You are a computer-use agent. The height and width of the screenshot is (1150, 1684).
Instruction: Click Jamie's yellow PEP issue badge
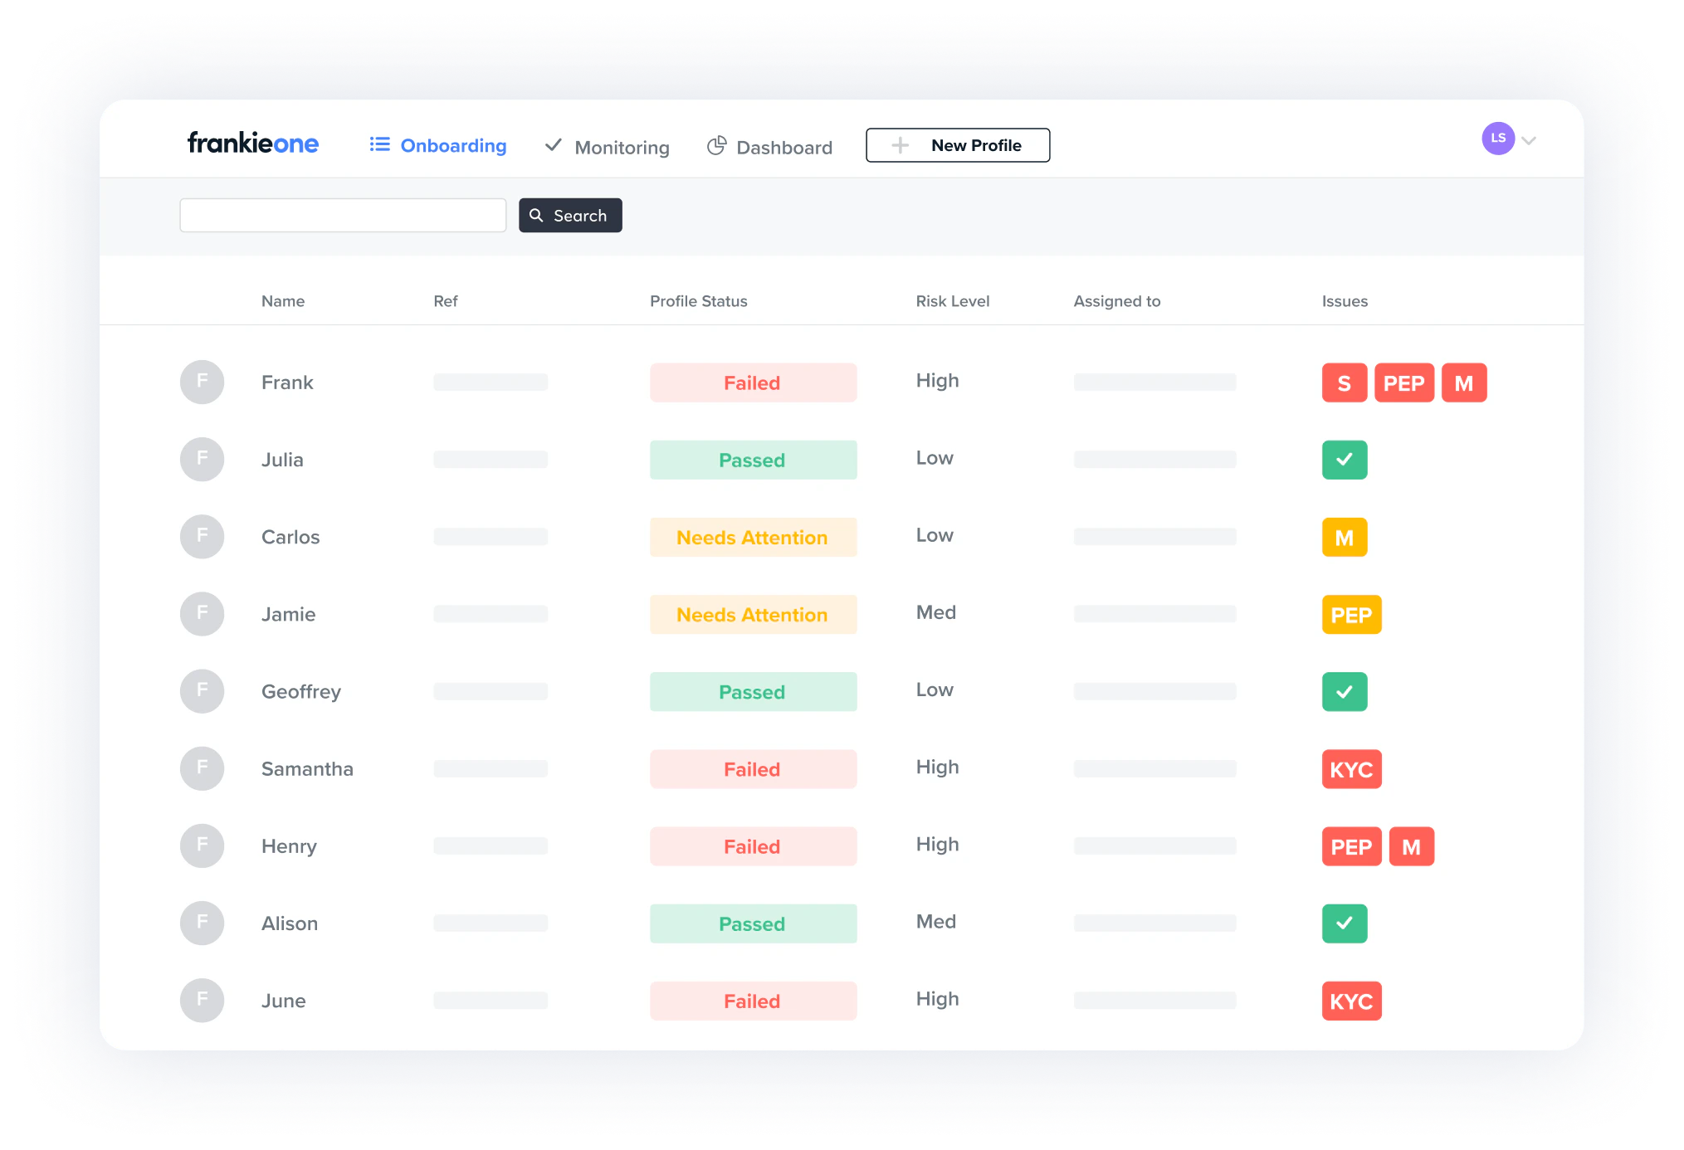click(x=1350, y=615)
